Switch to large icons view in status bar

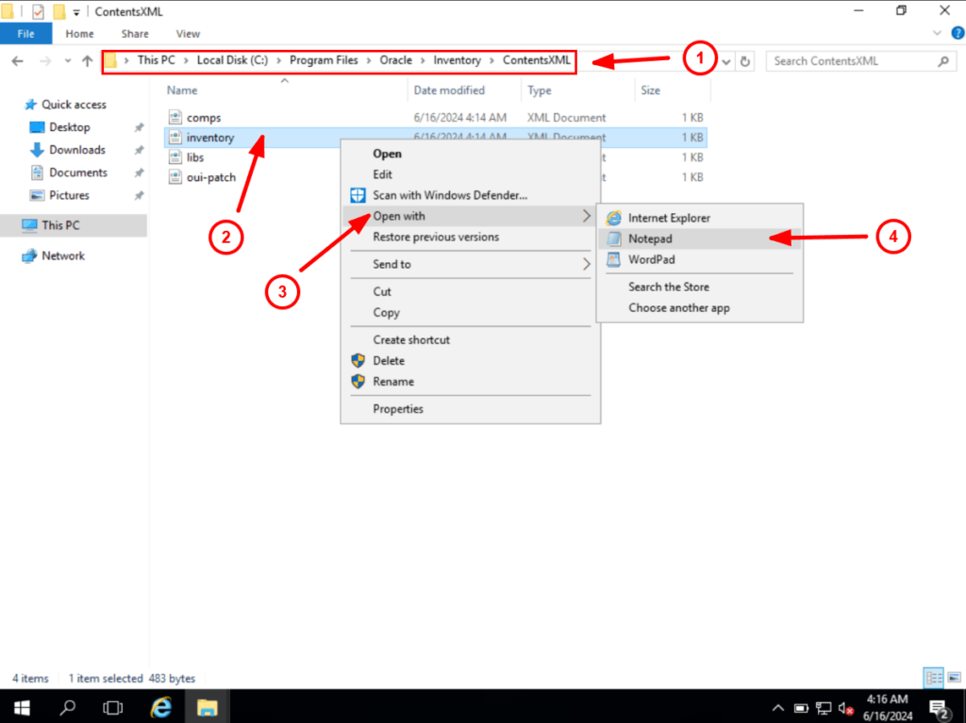(954, 678)
